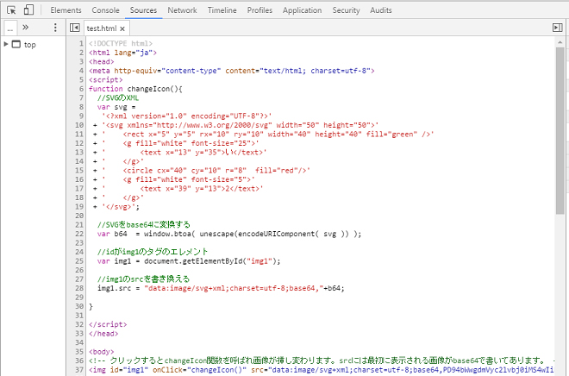Click line number 28 in the gutter
This screenshot has height=376, width=569.
point(79,288)
